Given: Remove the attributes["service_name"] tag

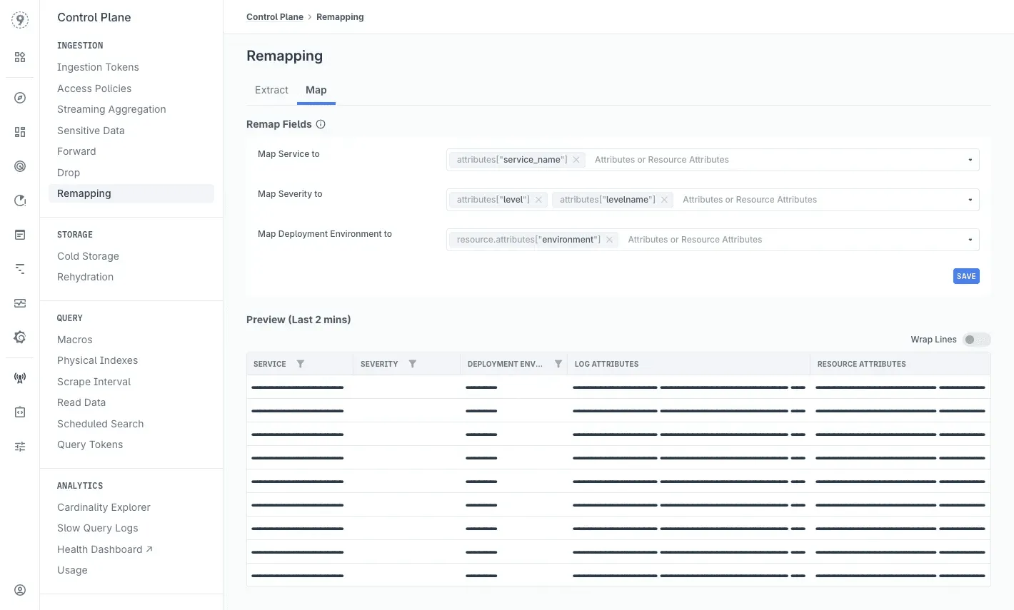Looking at the screenshot, I should tap(576, 160).
